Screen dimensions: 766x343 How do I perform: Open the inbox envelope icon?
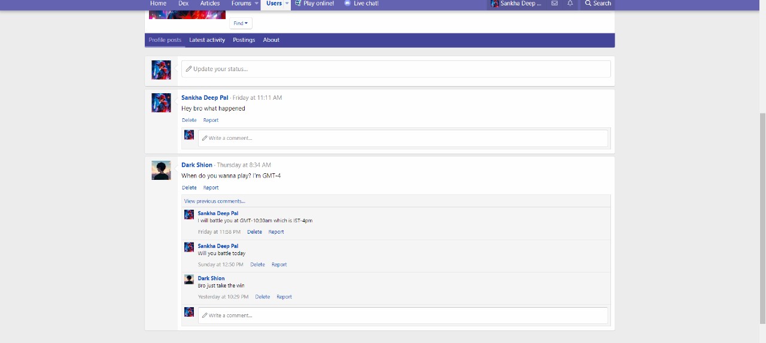point(554,4)
